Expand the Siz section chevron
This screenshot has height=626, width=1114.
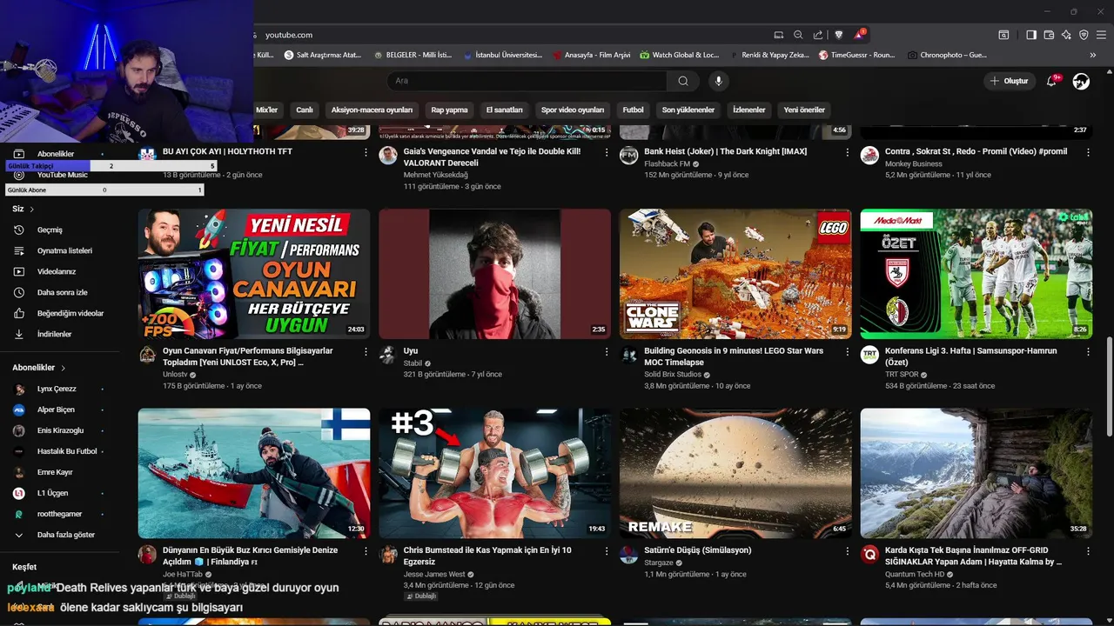click(x=32, y=210)
